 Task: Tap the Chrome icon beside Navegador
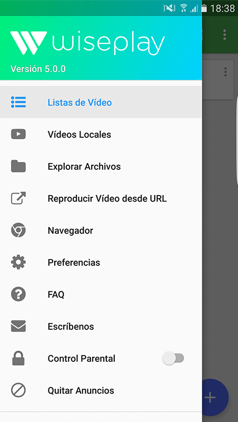tap(18, 231)
